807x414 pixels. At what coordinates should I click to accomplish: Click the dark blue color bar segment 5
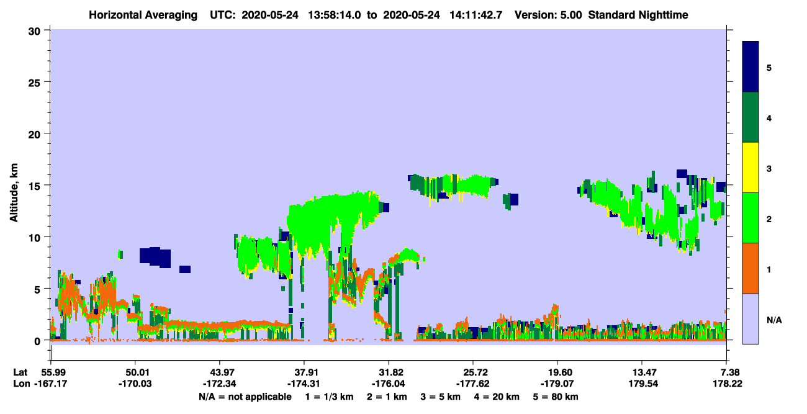751,67
